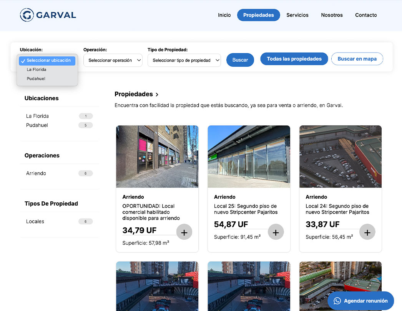
Task: Open title 'Local 25: Segundo piso'
Action: click(246, 209)
